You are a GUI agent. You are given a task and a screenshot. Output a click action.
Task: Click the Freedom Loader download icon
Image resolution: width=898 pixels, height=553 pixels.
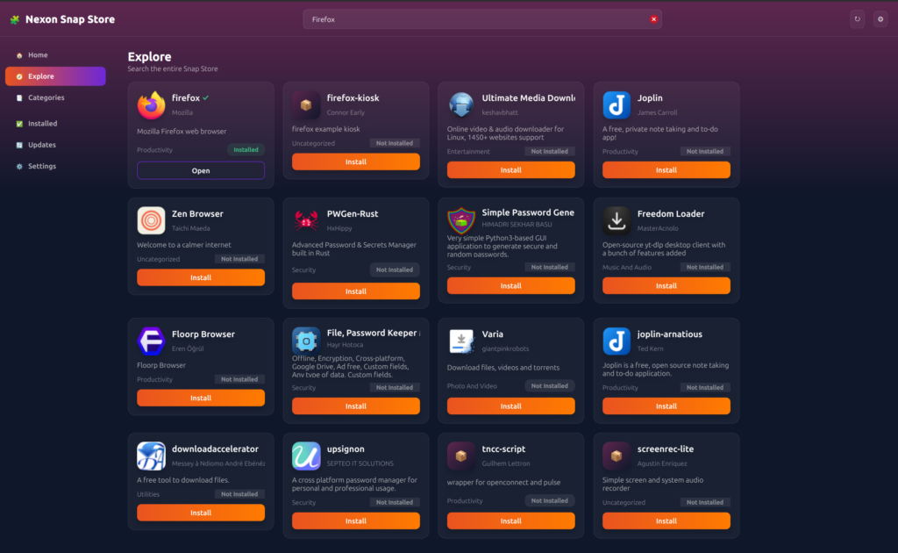[x=616, y=220]
